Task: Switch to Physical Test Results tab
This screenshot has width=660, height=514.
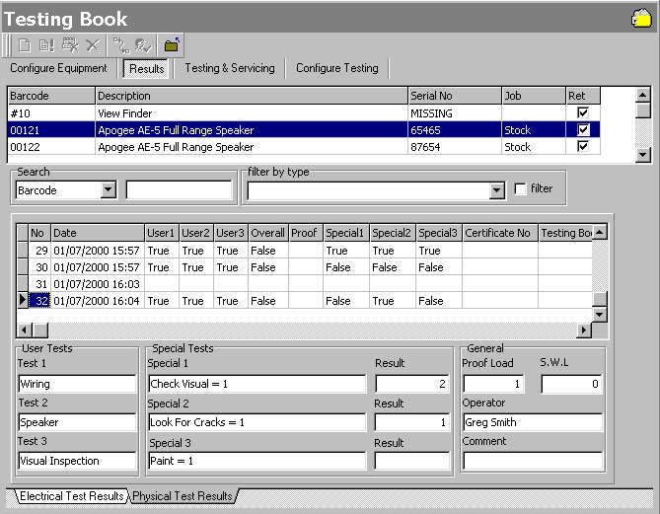Action: click(183, 496)
